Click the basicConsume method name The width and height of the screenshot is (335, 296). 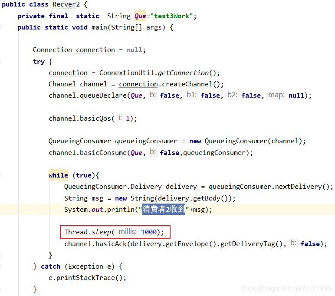103,153
